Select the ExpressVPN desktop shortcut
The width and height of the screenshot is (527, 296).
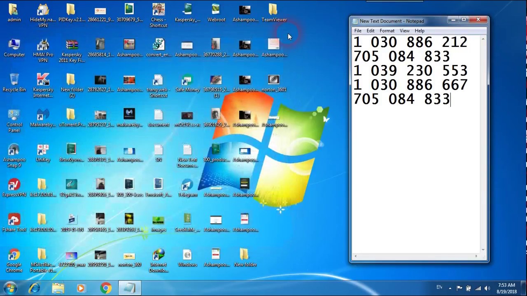tap(14, 187)
